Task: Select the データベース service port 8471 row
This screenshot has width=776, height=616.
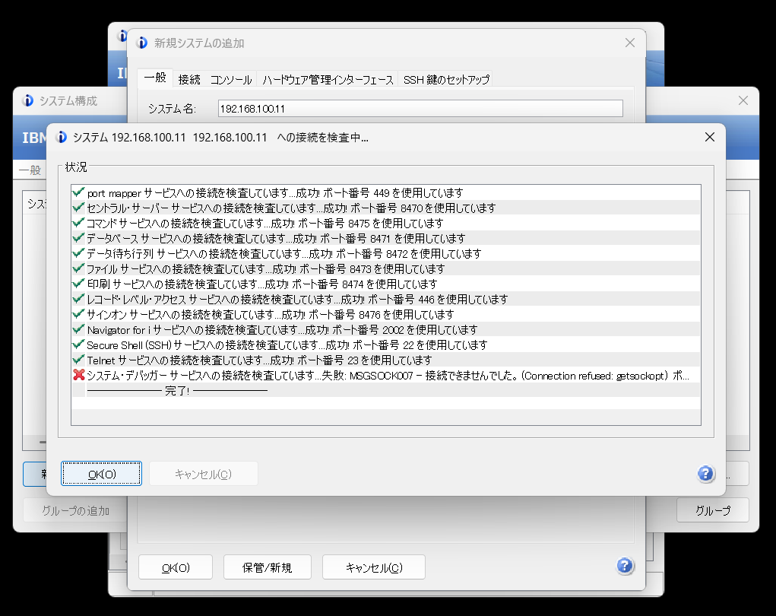Action: coord(386,239)
